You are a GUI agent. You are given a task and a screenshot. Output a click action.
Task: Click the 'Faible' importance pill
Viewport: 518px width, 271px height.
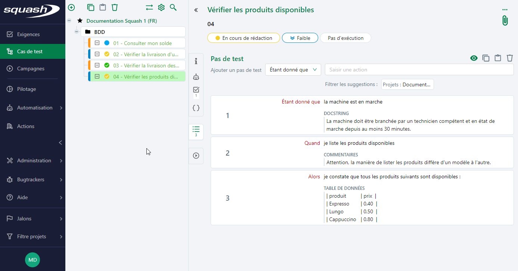coord(300,38)
